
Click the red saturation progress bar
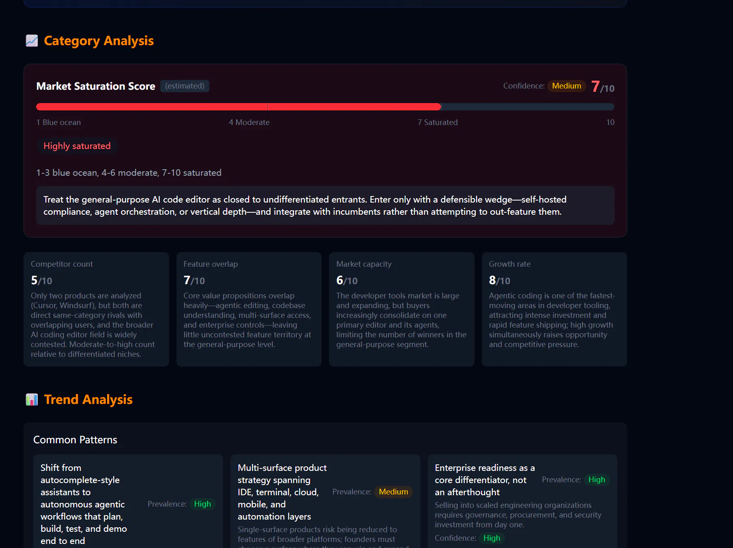coord(239,107)
